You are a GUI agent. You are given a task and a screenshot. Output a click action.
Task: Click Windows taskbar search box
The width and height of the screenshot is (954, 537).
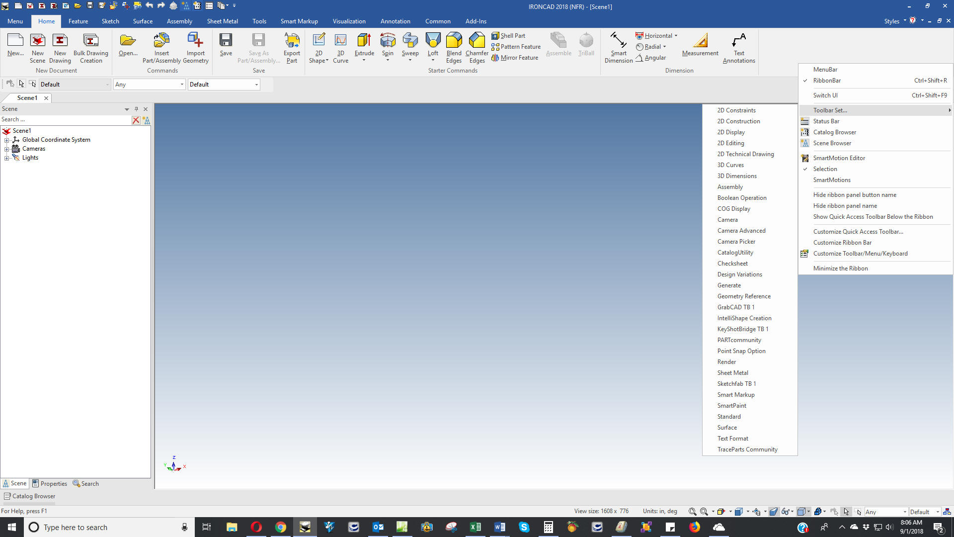(x=109, y=527)
